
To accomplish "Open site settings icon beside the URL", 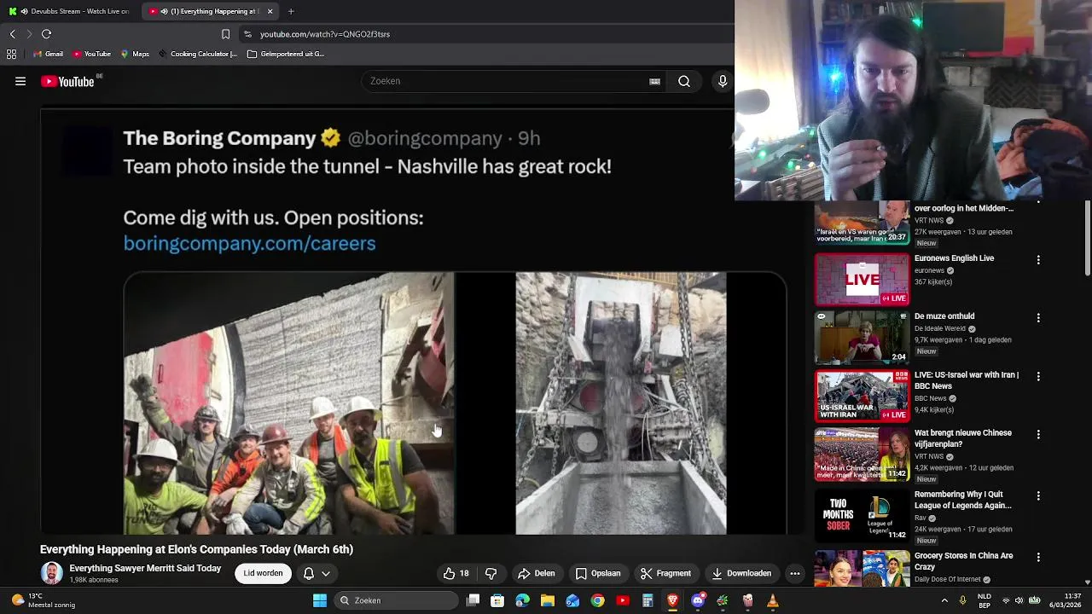I will [x=247, y=34].
